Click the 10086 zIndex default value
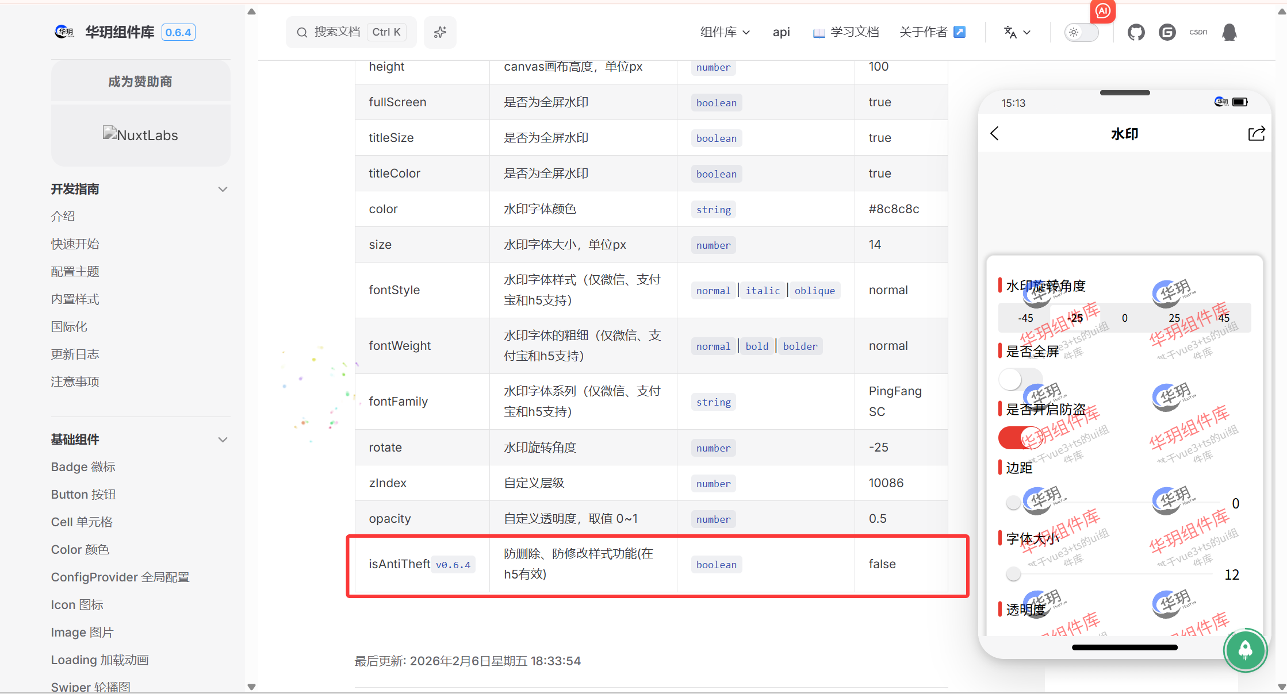Image resolution: width=1287 pixels, height=694 pixels. coord(886,483)
